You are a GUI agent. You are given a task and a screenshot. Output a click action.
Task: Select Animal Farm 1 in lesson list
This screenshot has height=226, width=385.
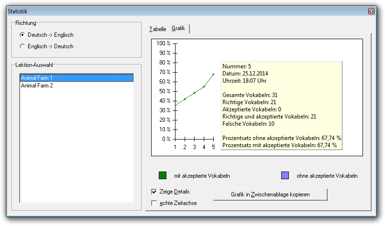(76, 78)
